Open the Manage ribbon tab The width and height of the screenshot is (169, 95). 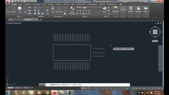(x=51, y=4)
